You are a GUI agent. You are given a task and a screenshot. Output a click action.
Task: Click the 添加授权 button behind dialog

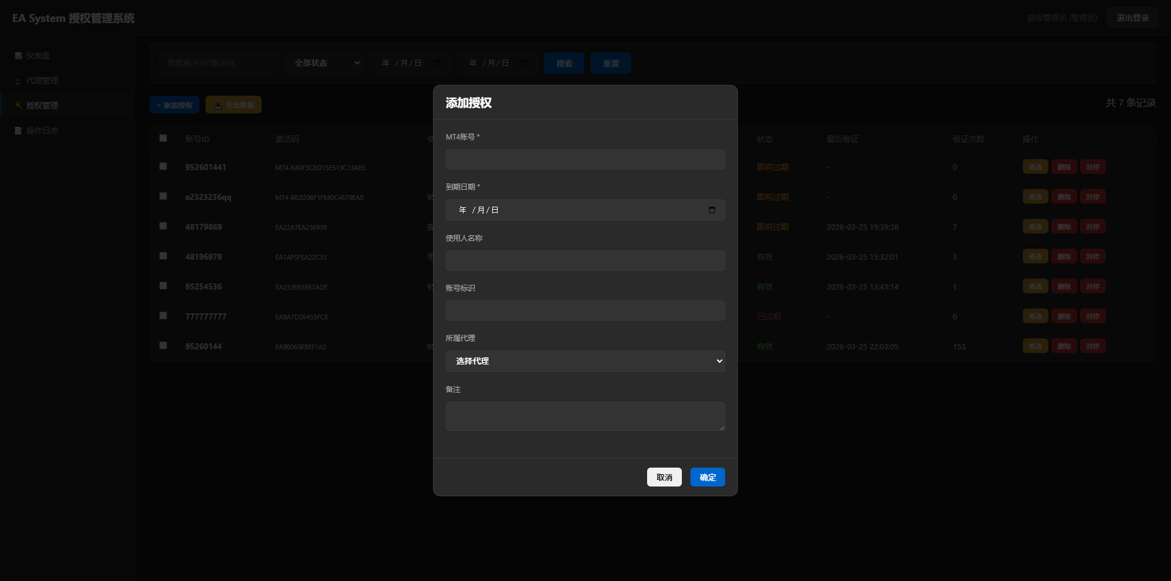coord(174,105)
